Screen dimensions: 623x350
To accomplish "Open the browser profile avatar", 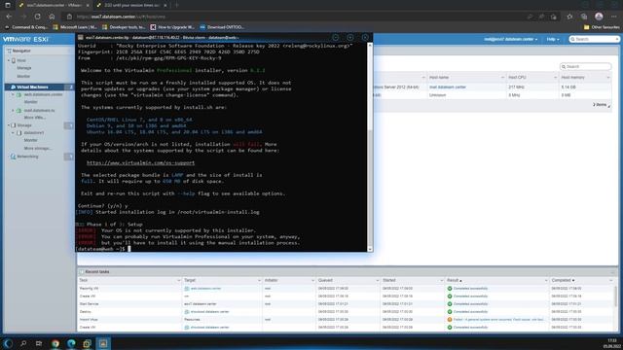I will (x=599, y=17).
